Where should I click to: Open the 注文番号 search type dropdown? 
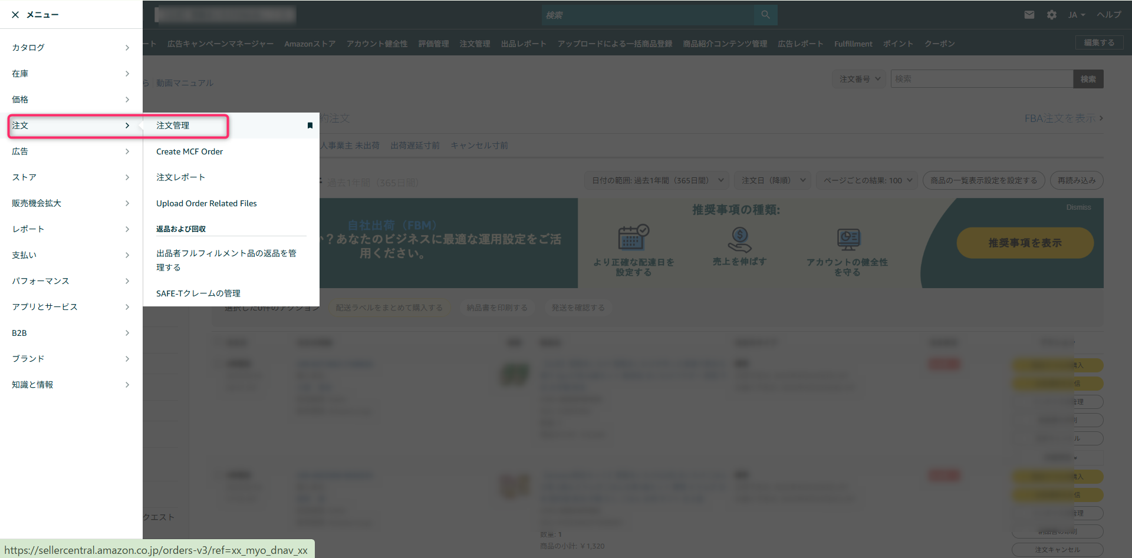pos(859,79)
